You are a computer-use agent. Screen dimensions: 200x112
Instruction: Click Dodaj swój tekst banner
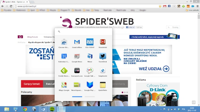coord(154,37)
